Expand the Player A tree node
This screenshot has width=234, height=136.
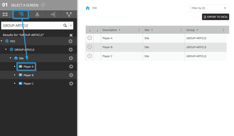point(15,66)
